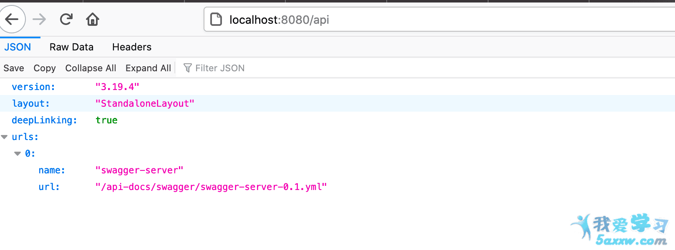Click the page document icon in address bar
This screenshot has width=675, height=250.
pos(216,20)
